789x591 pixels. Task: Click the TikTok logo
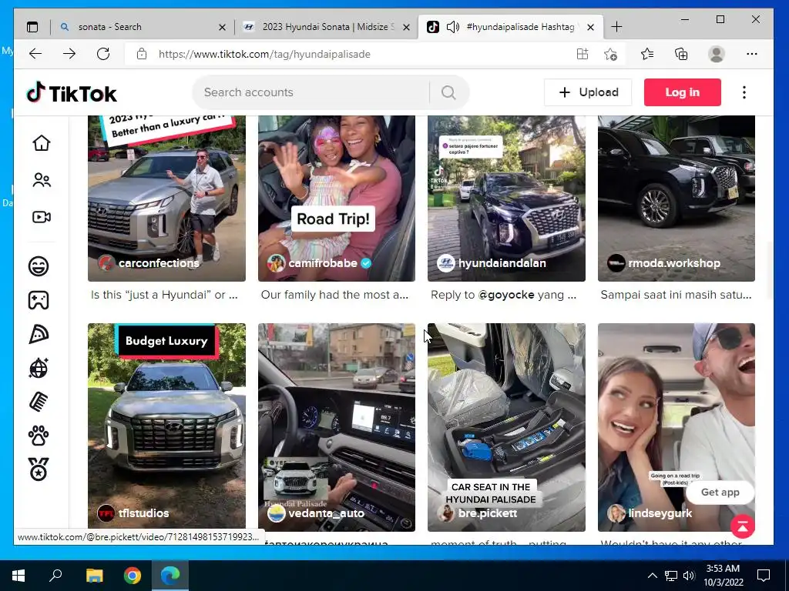point(72,93)
